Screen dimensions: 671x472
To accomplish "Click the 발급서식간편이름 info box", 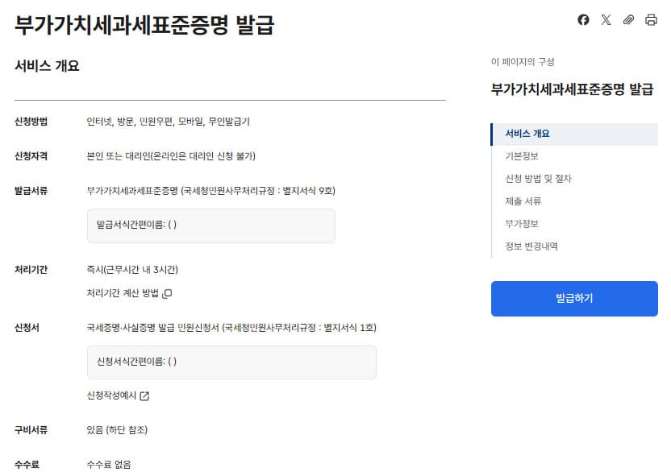I will (x=211, y=226).
